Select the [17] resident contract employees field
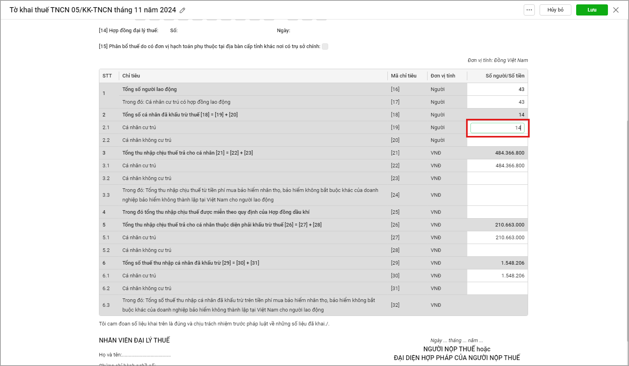Image resolution: width=629 pixels, height=366 pixels. 497,102
